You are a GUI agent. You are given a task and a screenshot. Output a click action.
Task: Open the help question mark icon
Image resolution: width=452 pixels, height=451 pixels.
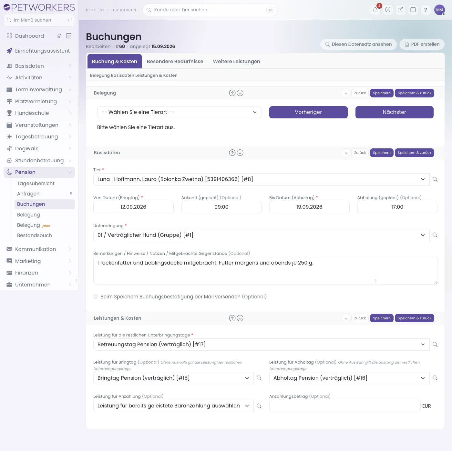point(426,10)
